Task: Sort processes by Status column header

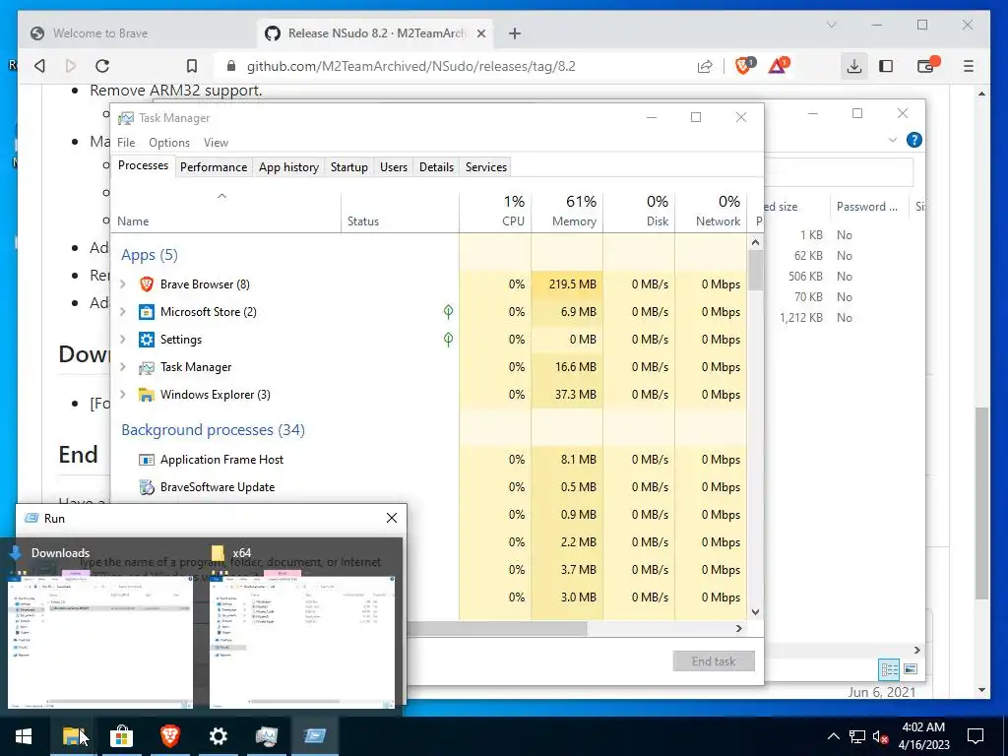Action: 400,211
